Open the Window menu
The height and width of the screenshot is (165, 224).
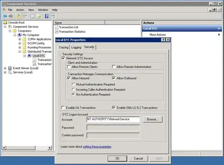pyautogui.click(x=43, y=10)
